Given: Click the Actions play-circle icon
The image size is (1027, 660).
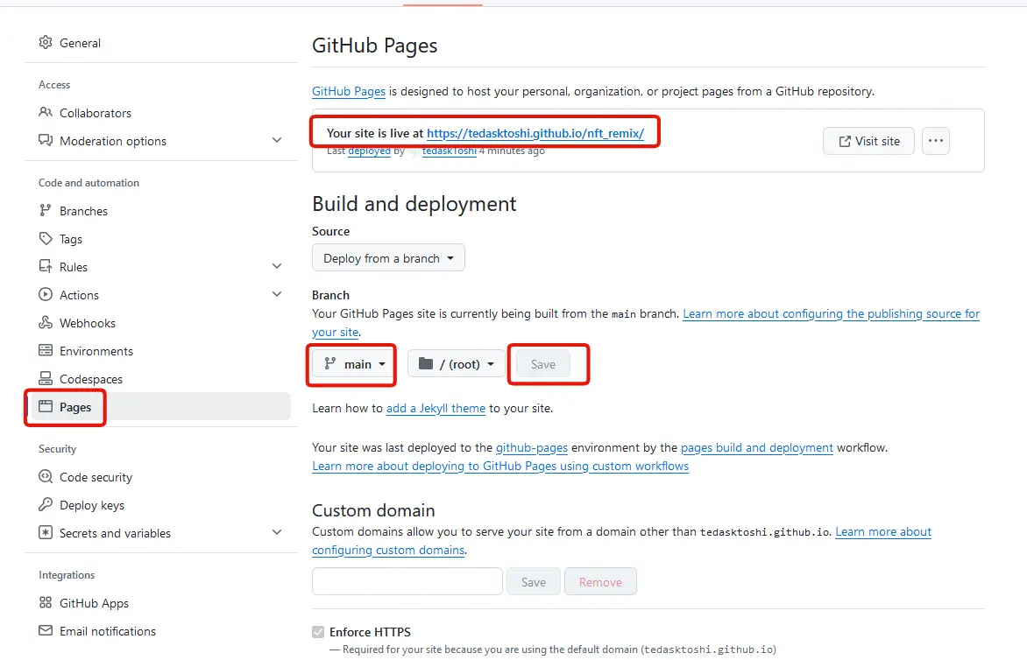Looking at the screenshot, I should (46, 294).
